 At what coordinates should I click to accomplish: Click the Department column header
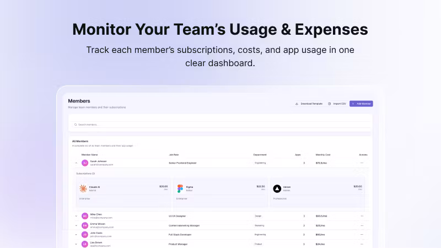click(260, 154)
